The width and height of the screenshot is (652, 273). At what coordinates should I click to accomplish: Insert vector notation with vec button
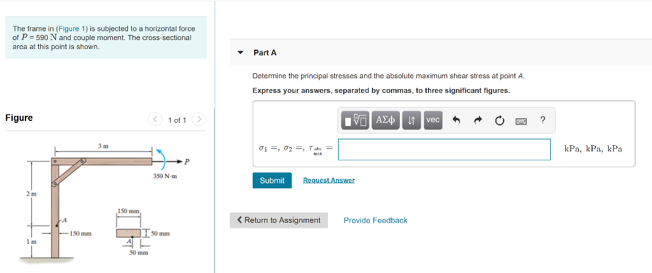click(433, 120)
